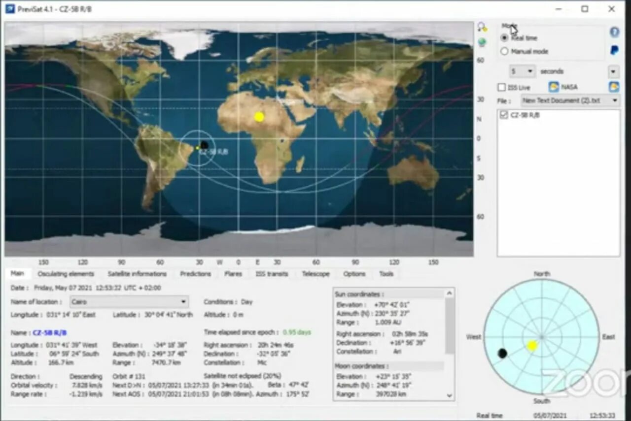Click scroll-down arrow in Moon coordinates panel
The height and width of the screenshot is (421, 631).
[x=449, y=395]
